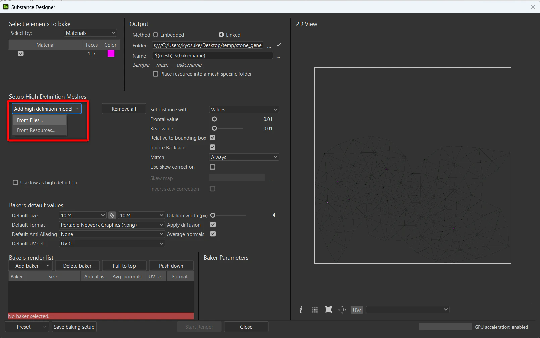Click the UV mesh preview in 2D View

tap(413, 165)
